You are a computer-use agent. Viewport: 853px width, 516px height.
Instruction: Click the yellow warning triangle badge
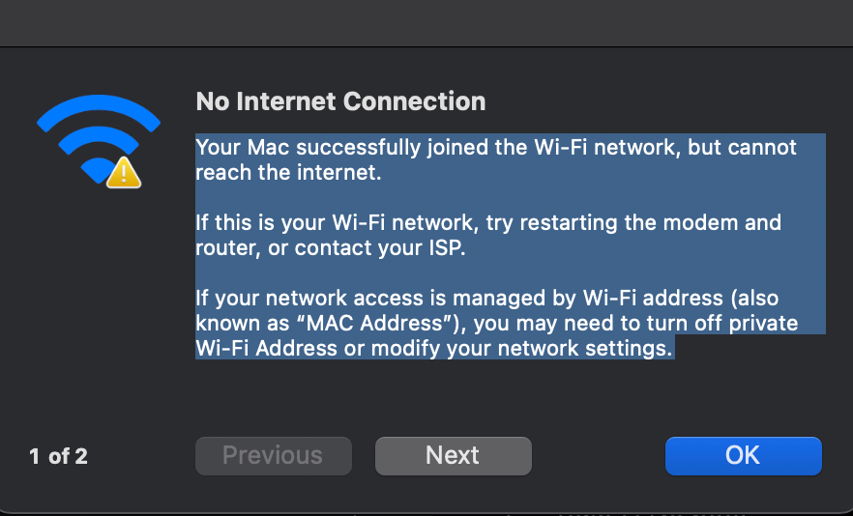point(124,173)
